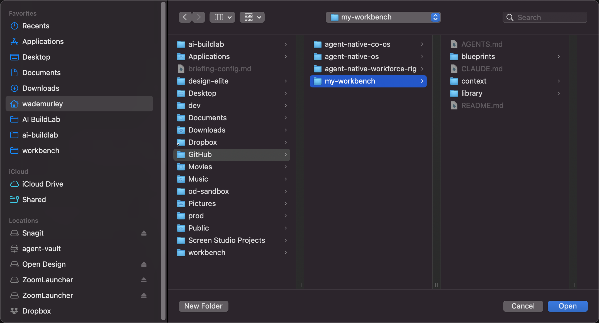Select Desktop in sidebar Favorites
The height and width of the screenshot is (323, 599).
(79, 57)
